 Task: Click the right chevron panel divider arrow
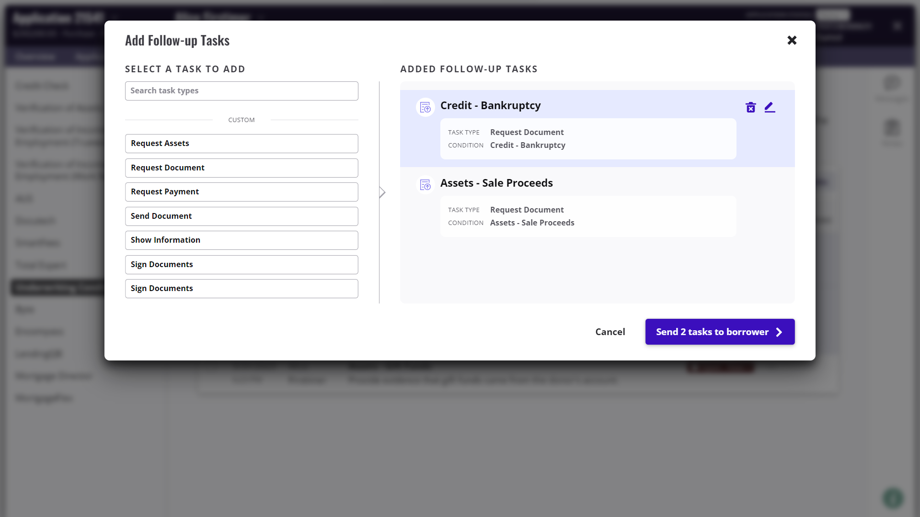382,192
